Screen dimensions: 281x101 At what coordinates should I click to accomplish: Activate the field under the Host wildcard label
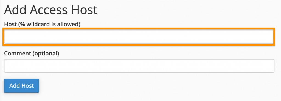click(139, 37)
